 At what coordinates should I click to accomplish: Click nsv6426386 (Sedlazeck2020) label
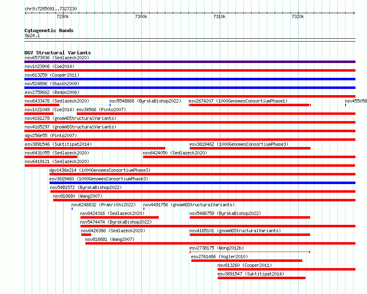(113, 231)
